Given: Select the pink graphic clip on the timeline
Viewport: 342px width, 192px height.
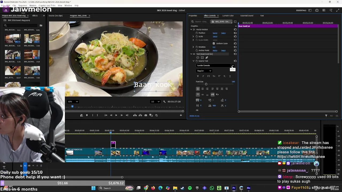Looking at the screenshot, I should click(113, 144).
